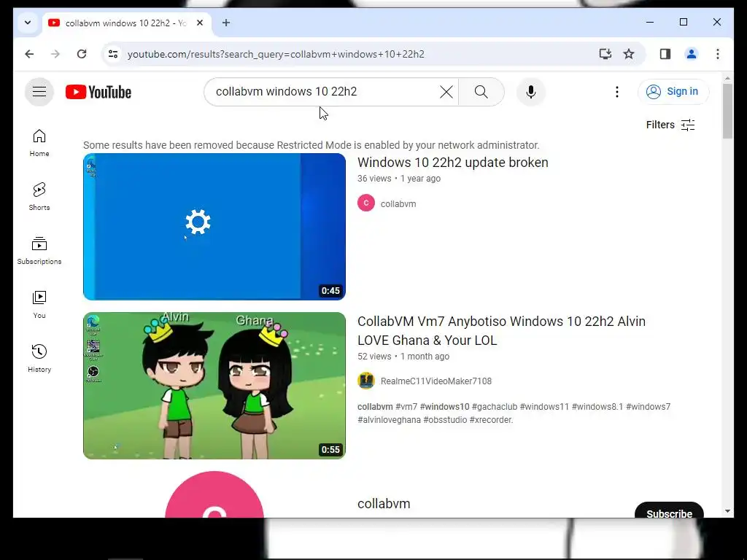Go to the YouTube logo homepage

point(98,92)
